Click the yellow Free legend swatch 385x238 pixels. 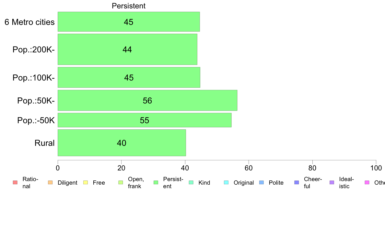pyautogui.click(x=86, y=183)
